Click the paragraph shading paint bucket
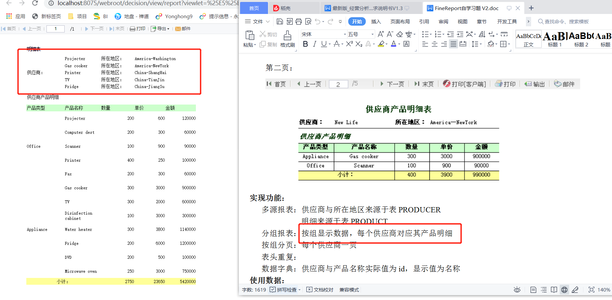The width and height of the screenshot is (612, 300). click(x=491, y=44)
